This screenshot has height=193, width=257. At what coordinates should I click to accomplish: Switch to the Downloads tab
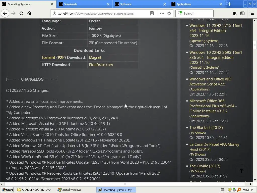coord(84,4)
